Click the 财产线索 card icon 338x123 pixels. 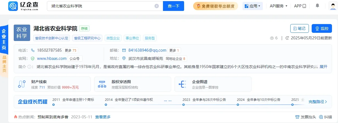(22, 84)
